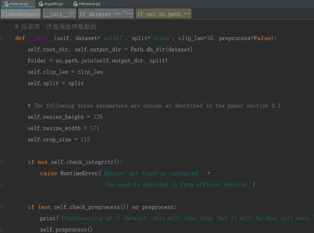Collapse the def __init__ fold marker
The width and height of the screenshot is (314, 233).
pos(1,38)
